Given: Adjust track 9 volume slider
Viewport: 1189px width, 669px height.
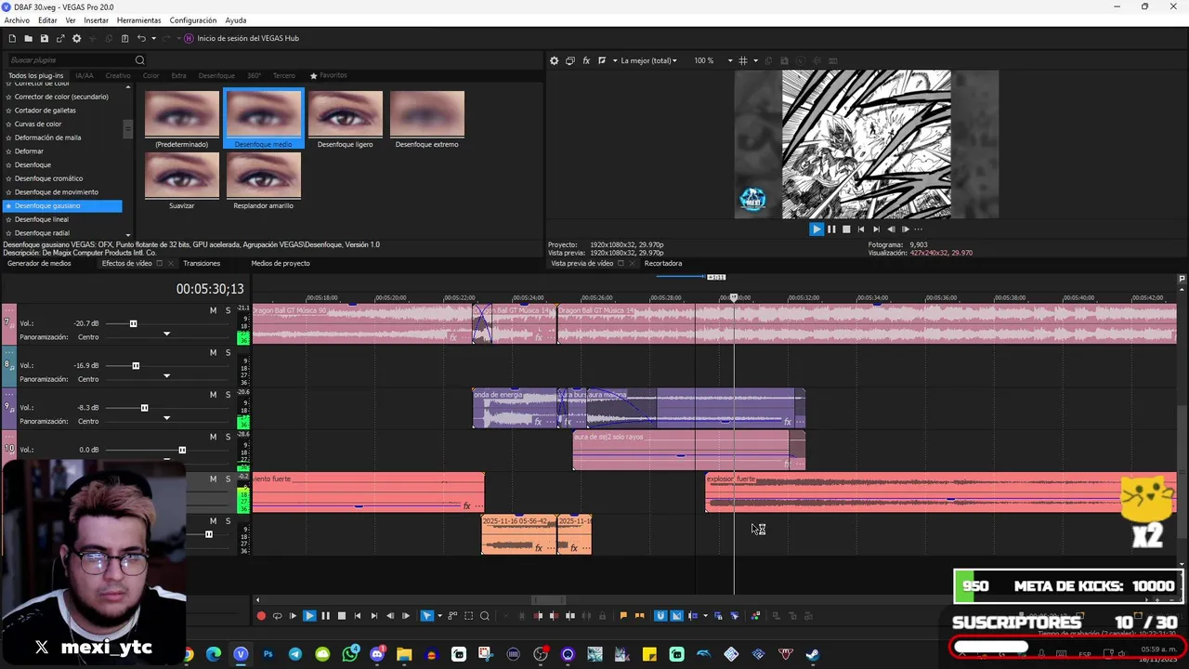Looking at the screenshot, I should click(144, 408).
